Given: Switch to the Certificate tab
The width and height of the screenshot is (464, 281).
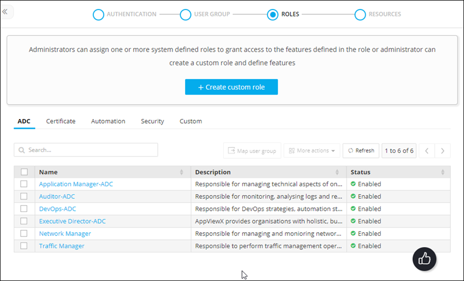Looking at the screenshot, I should click(61, 121).
